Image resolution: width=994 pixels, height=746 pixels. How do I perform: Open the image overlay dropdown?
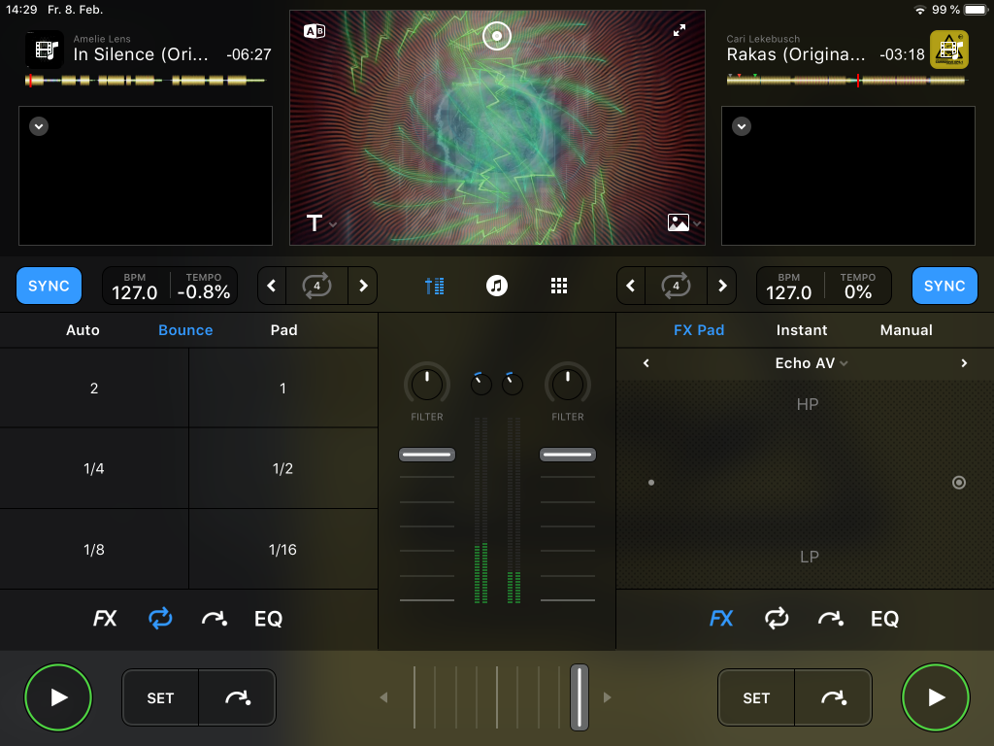[683, 223]
